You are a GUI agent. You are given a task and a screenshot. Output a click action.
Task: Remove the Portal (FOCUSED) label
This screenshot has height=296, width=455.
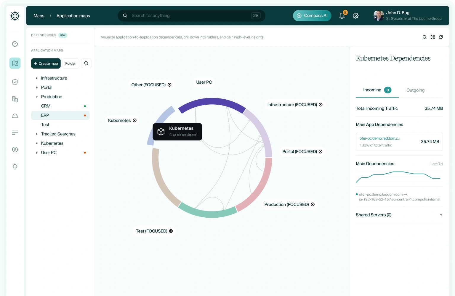(321, 152)
